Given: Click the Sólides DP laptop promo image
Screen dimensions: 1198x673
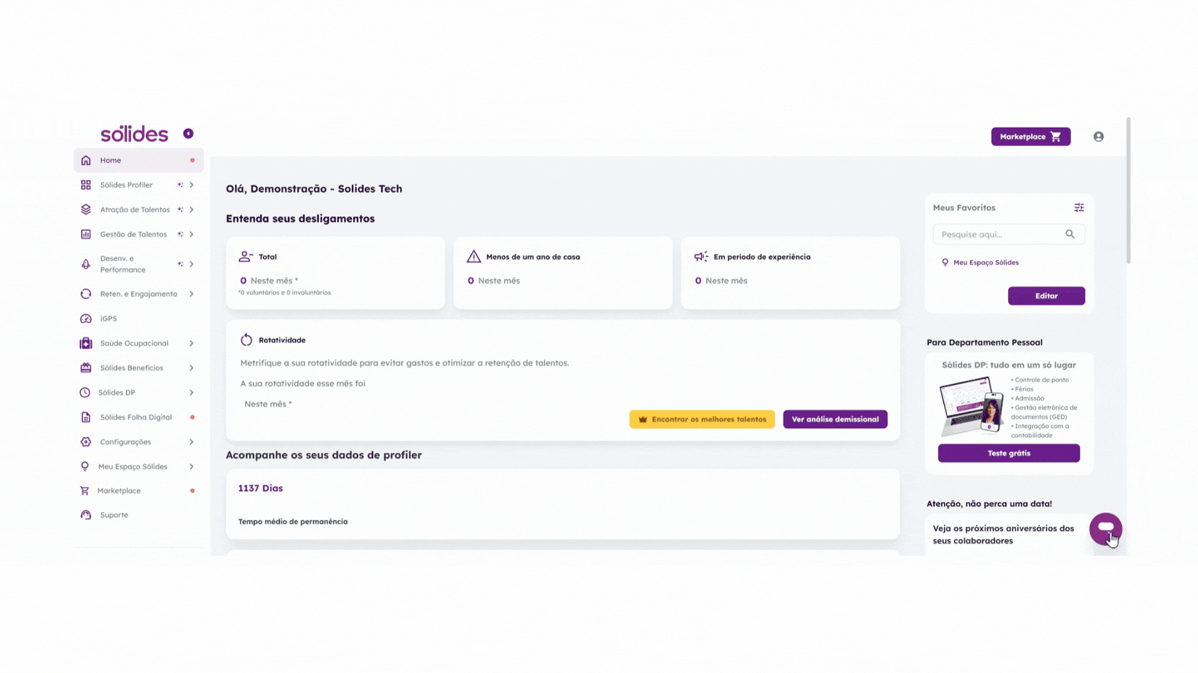Looking at the screenshot, I should pos(972,406).
